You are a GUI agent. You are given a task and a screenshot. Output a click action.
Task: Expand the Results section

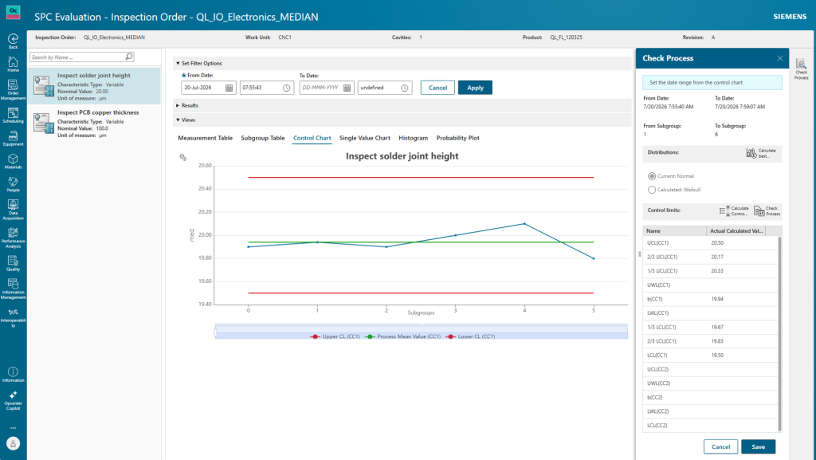(x=178, y=106)
